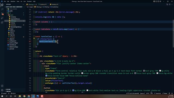
Task: Open the Manage gear icon
Action: point(2,90)
